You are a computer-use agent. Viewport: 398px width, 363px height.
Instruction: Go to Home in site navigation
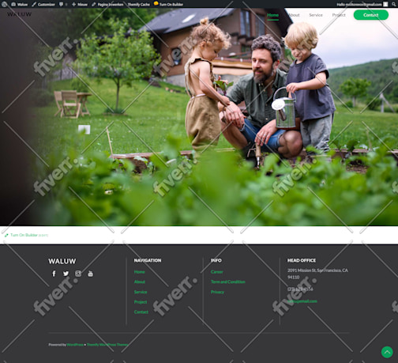click(273, 15)
